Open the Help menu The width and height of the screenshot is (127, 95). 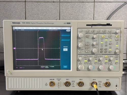point(61,28)
